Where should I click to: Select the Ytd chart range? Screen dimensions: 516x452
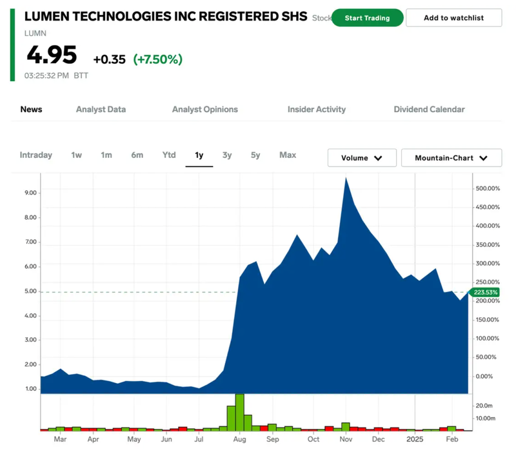tap(168, 155)
